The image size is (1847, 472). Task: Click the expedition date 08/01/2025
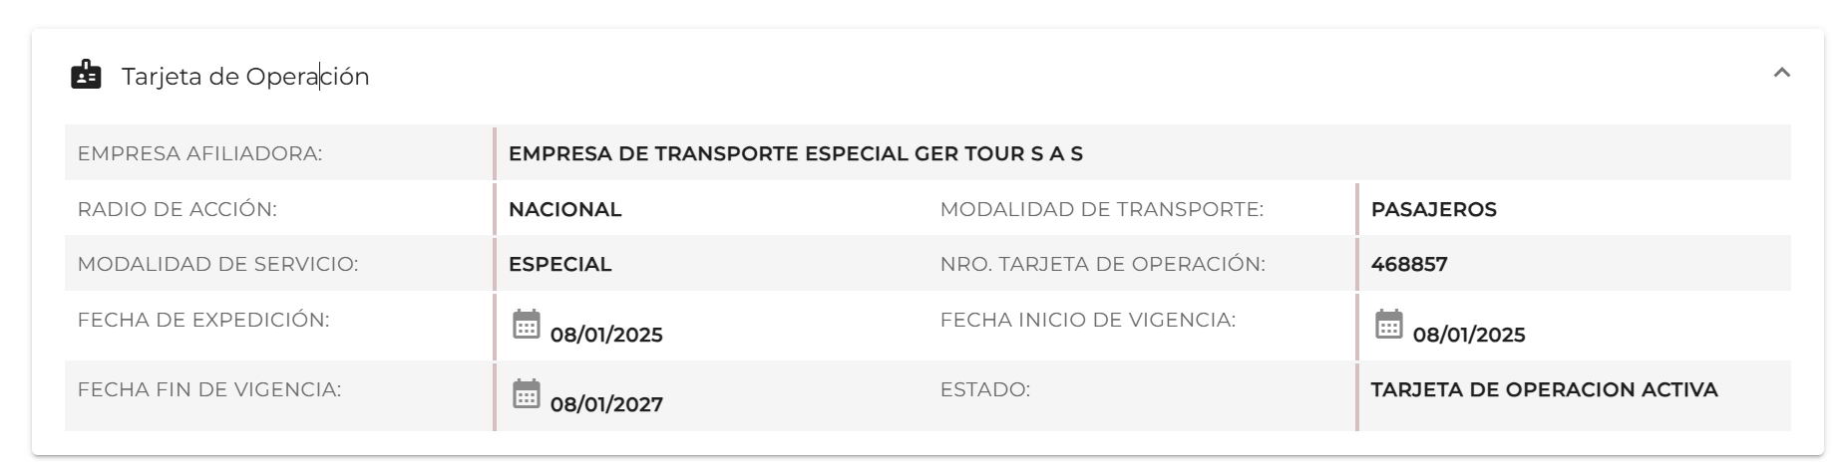coord(606,335)
